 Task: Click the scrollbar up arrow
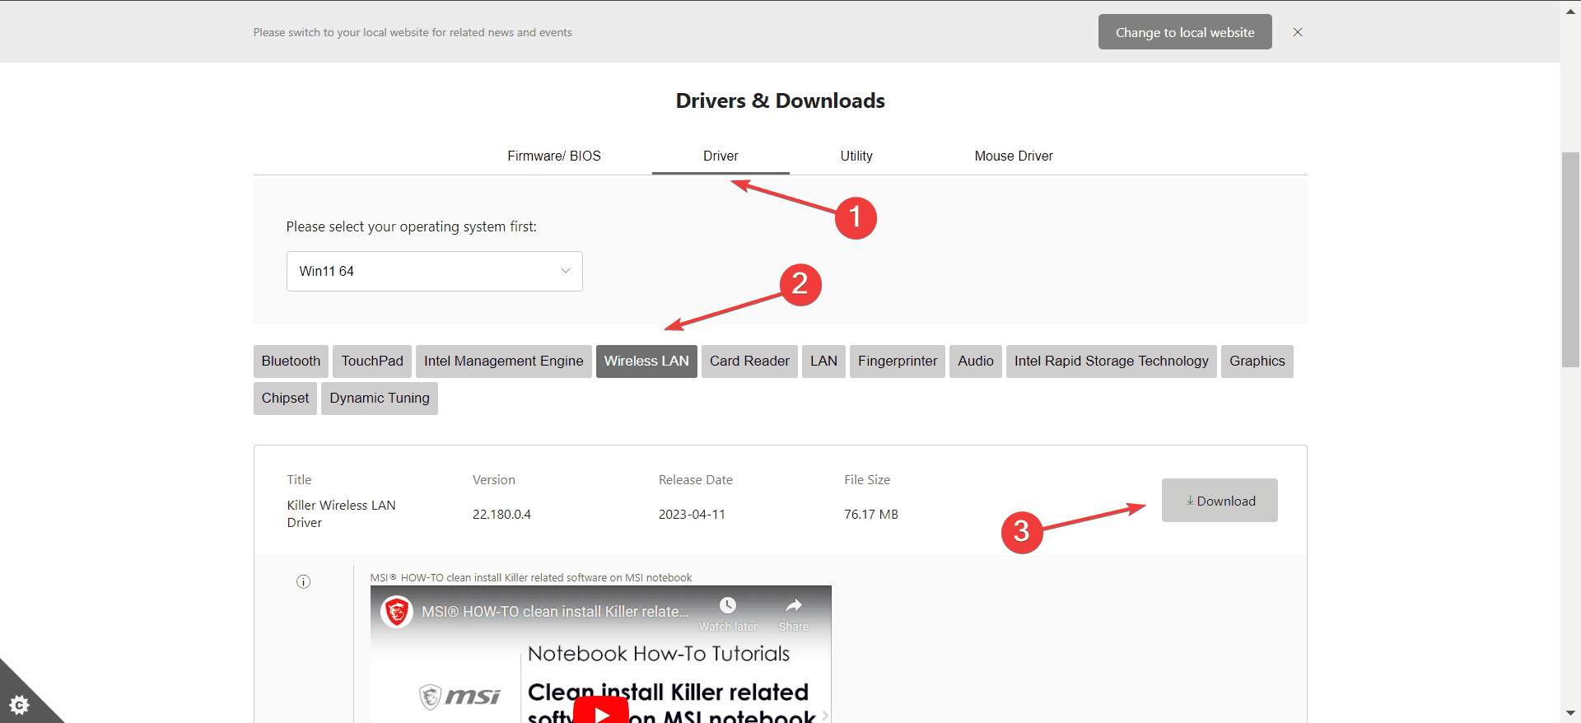click(1570, 11)
